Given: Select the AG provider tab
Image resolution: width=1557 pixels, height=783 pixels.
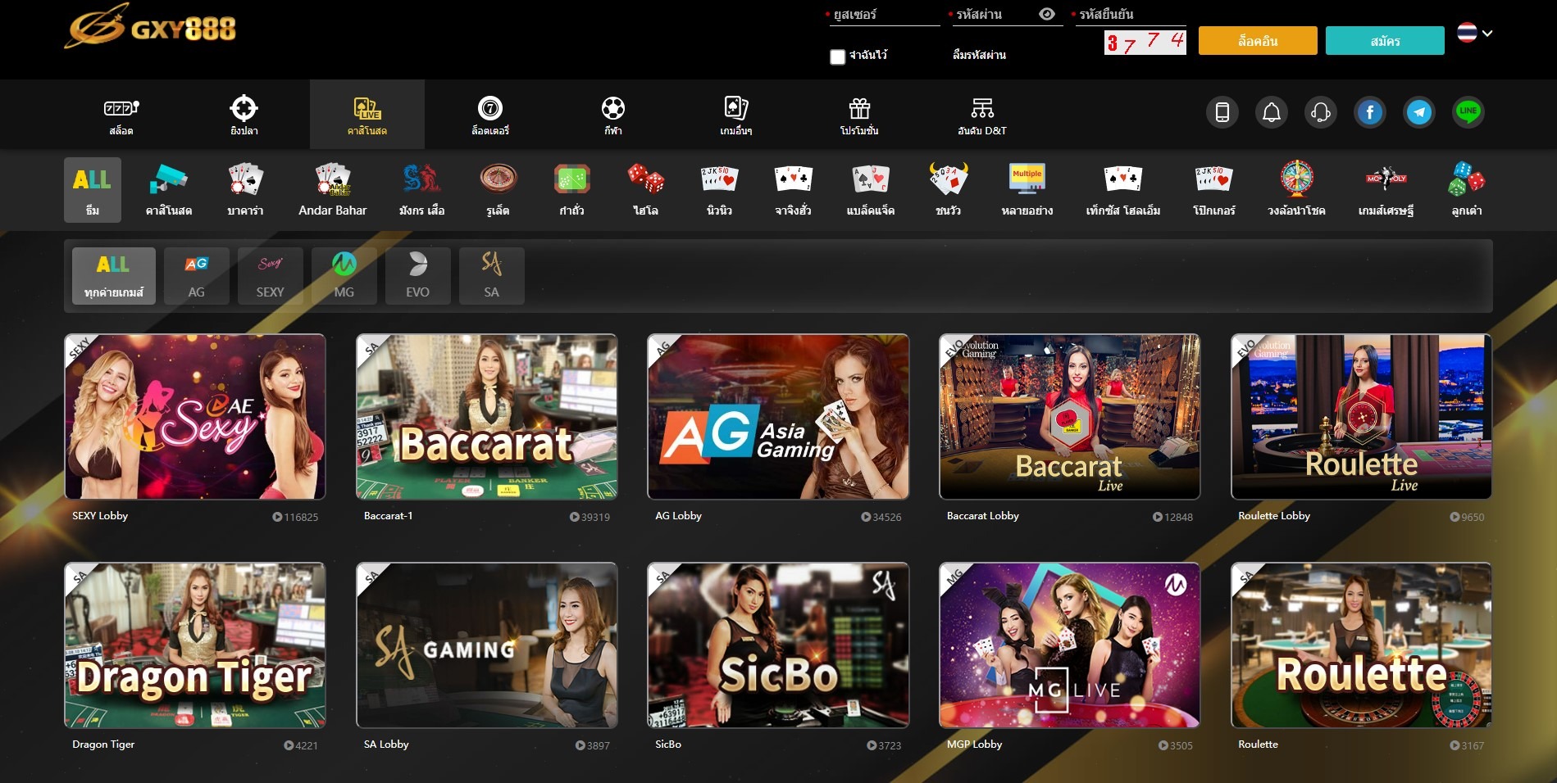Looking at the screenshot, I should (x=197, y=276).
